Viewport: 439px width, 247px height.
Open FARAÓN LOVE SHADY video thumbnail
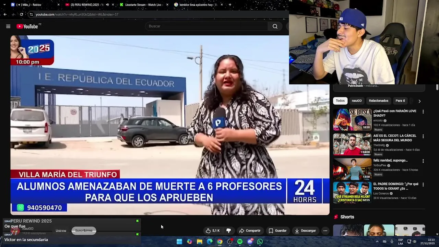click(352, 120)
